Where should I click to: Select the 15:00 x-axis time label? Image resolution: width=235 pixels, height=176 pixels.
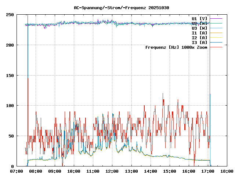tap(169, 171)
